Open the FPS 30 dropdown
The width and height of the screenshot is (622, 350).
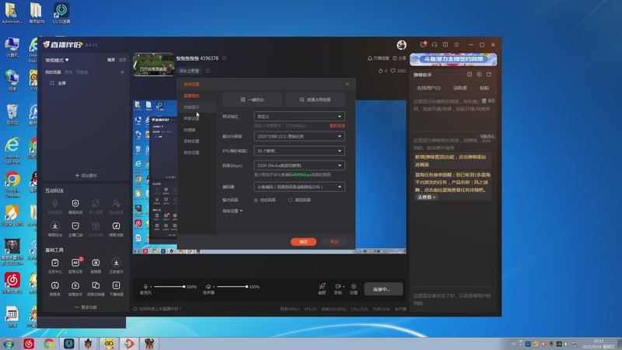click(x=299, y=151)
